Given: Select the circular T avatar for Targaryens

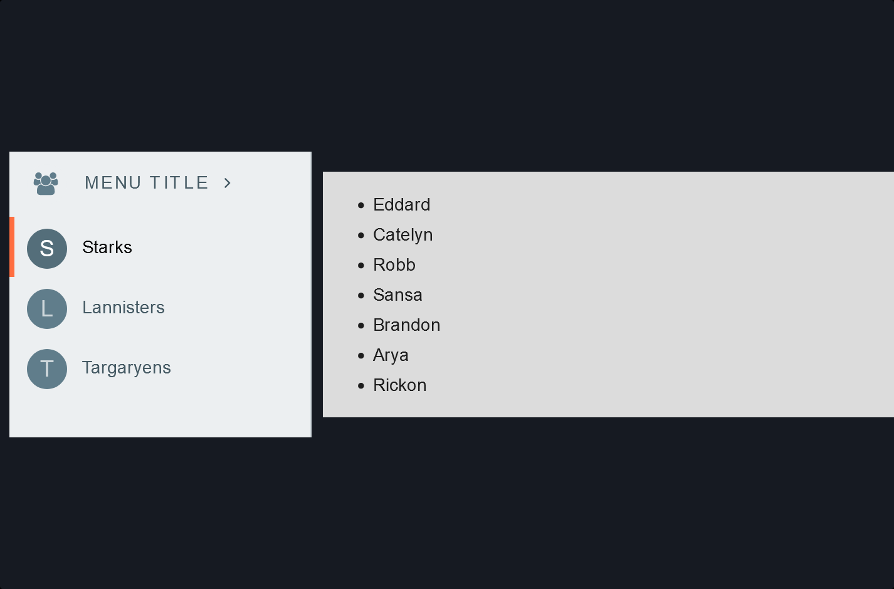Looking at the screenshot, I should pyautogui.click(x=47, y=368).
